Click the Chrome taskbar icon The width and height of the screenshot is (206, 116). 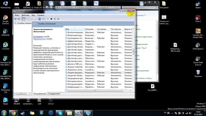click(13, 113)
